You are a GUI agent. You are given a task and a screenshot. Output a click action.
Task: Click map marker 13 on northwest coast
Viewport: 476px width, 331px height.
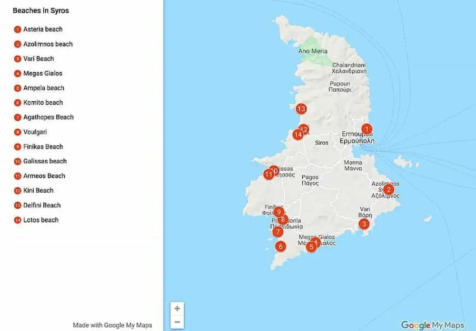300,109
